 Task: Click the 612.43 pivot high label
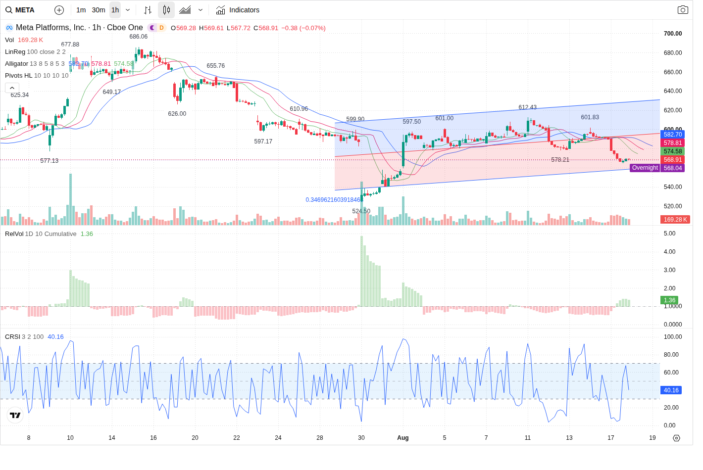pos(528,107)
